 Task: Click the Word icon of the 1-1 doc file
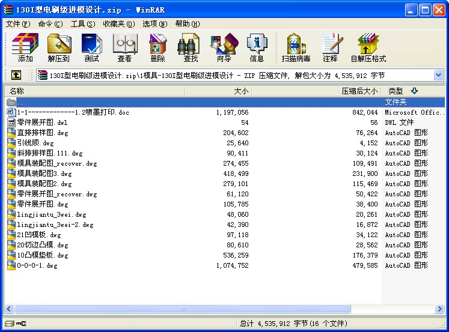(x=11, y=112)
